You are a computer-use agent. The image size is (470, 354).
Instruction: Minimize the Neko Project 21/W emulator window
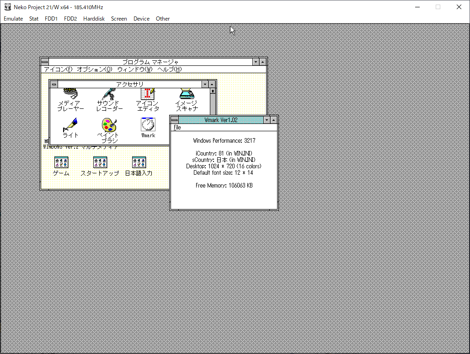pyautogui.click(x=417, y=7)
